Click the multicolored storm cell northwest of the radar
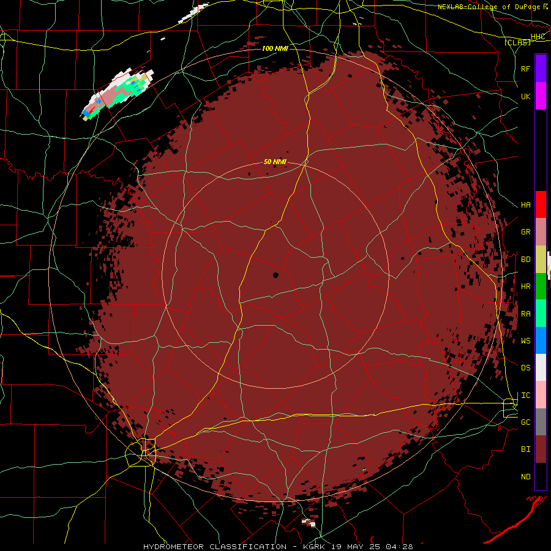Viewport: 551px width, 551px height. [x=118, y=93]
